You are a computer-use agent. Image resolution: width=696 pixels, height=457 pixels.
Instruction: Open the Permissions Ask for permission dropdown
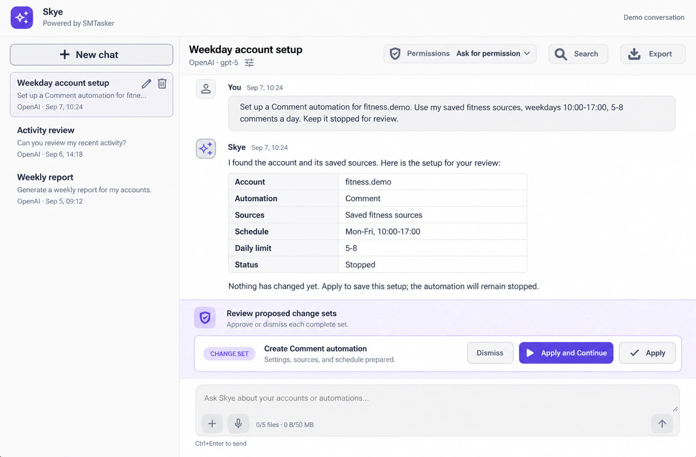460,54
